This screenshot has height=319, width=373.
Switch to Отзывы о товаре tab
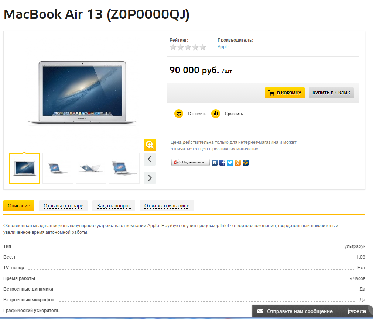tap(63, 206)
